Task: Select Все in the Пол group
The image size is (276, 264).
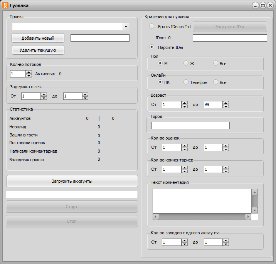Action: (x=215, y=63)
